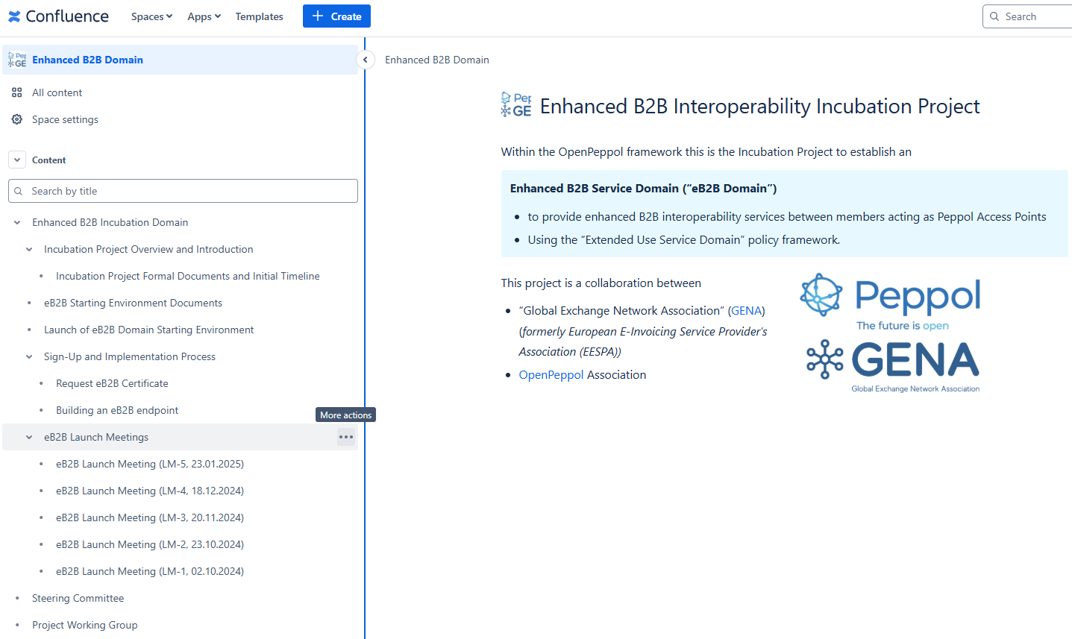The width and height of the screenshot is (1072, 639).
Task: Collapse Incubation Project Overview and Introduction node
Action: click(x=29, y=249)
